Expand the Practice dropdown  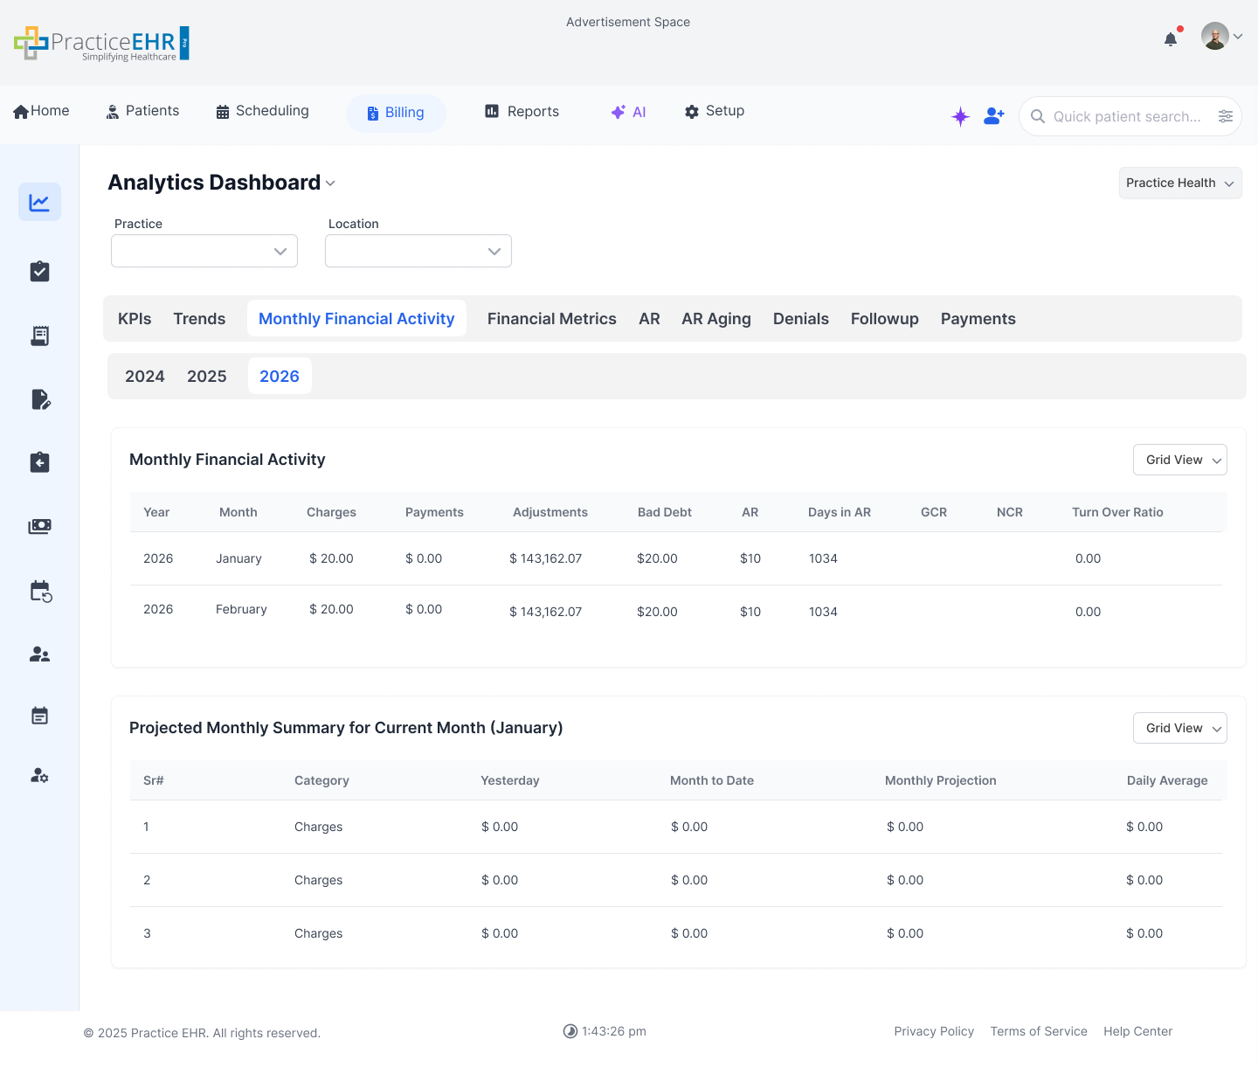[x=204, y=251]
